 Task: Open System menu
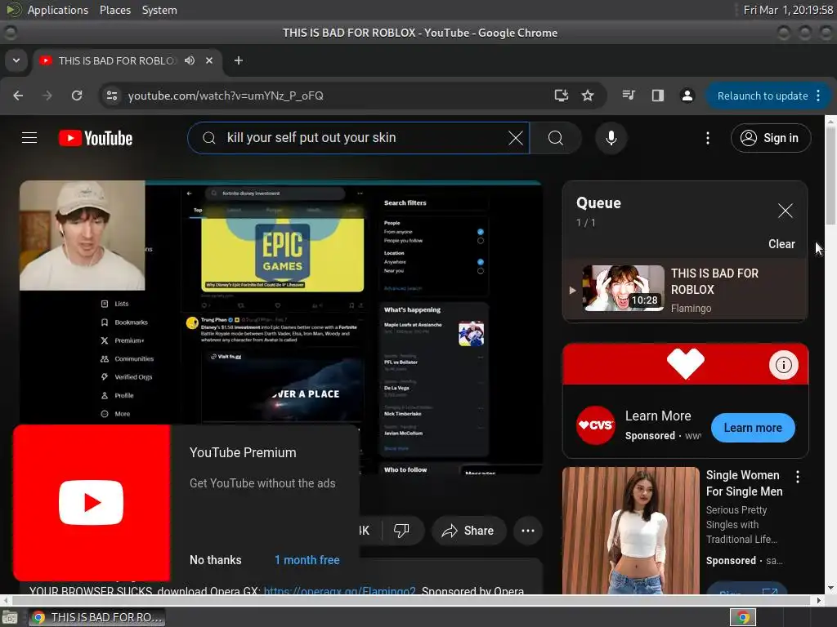point(159,10)
